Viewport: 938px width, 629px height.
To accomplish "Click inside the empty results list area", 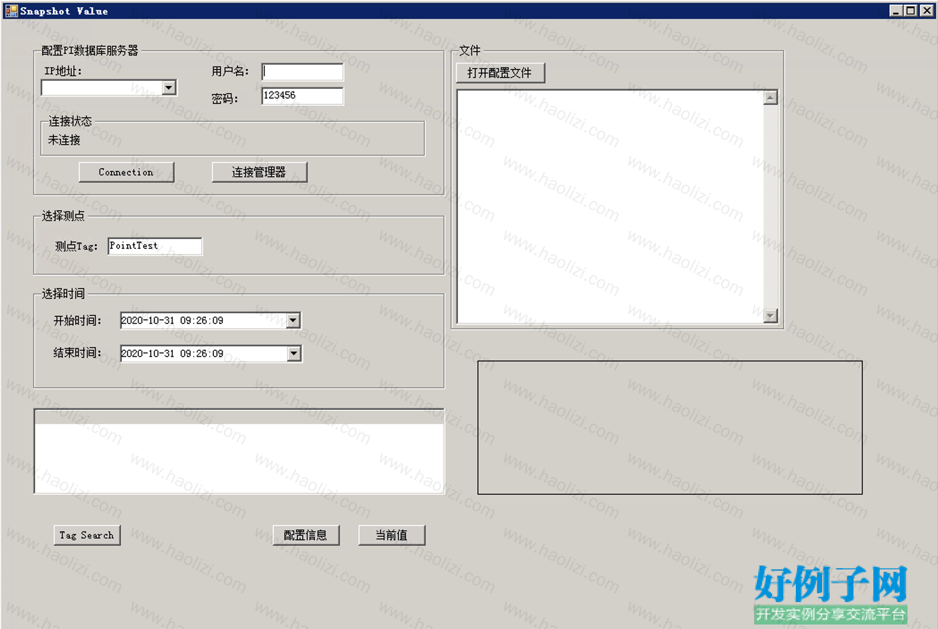I will pyautogui.click(x=239, y=458).
